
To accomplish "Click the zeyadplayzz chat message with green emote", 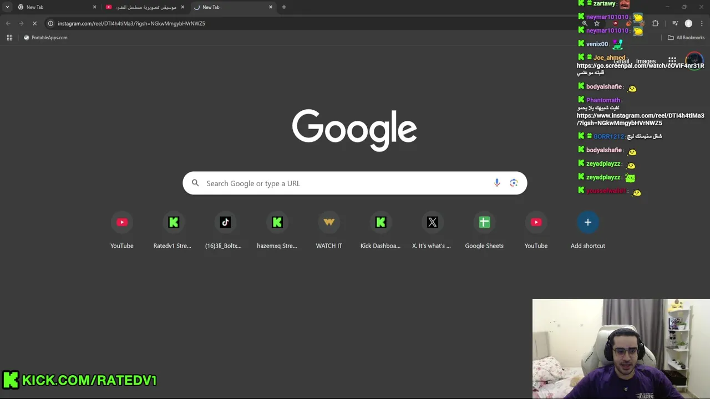I will pos(607,177).
